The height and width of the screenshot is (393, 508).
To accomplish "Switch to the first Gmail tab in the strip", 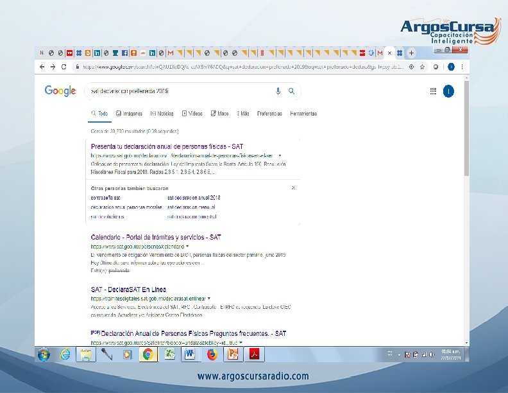I will point(171,53).
